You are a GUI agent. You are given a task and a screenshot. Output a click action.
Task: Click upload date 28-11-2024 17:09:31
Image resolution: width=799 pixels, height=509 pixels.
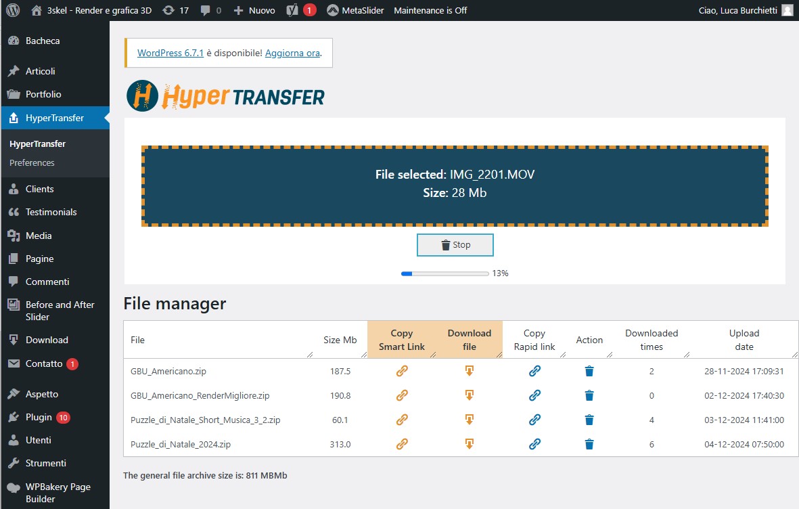click(x=744, y=372)
